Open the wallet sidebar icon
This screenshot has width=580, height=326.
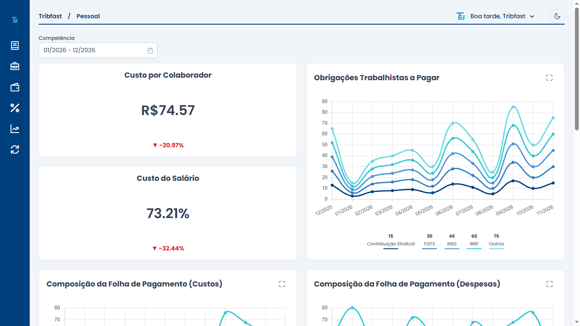coord(15,87)
